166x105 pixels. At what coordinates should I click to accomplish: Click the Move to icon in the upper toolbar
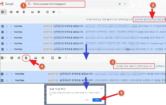[x=47, y=12]
